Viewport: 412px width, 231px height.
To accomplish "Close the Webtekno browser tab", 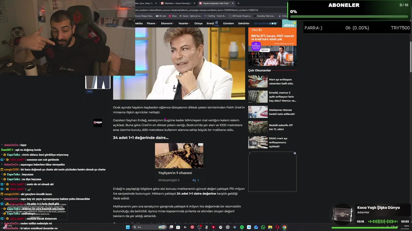I will (194, 3).
